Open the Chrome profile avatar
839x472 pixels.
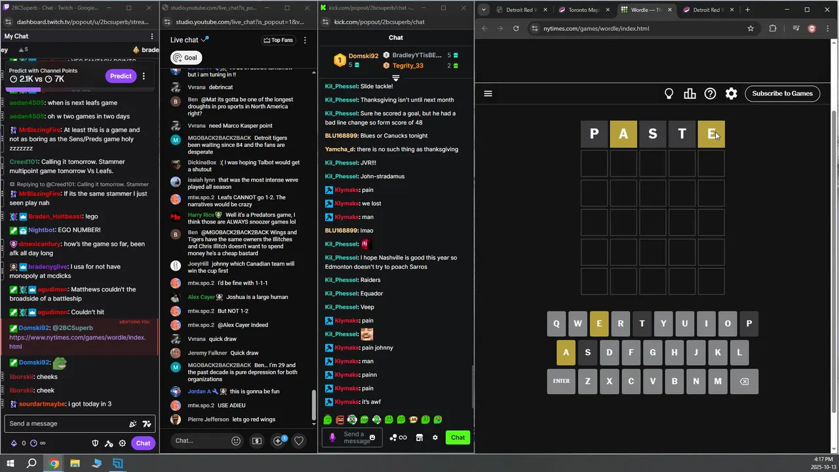[811, 28]
